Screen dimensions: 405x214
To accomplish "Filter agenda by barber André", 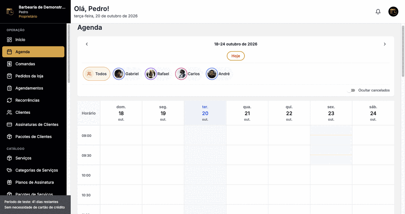I will [218, 74].
